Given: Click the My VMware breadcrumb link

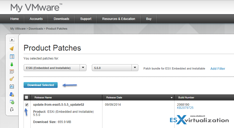Looking at the screenshot, I should coord(18,29).
